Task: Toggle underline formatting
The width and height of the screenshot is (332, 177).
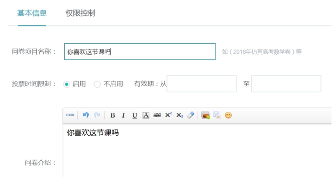Action: coord(135,116)
